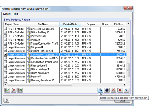Sort by the Open... column header
The height and width of the screenshot is (112, 149).
(x=106, y=24)
